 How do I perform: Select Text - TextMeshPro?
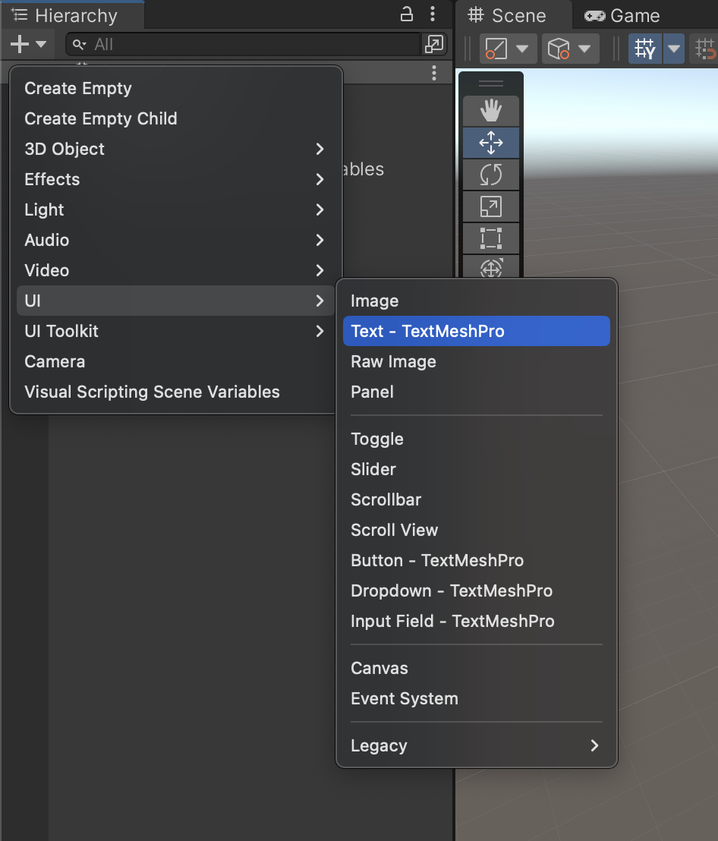click(x=477, y=331)
